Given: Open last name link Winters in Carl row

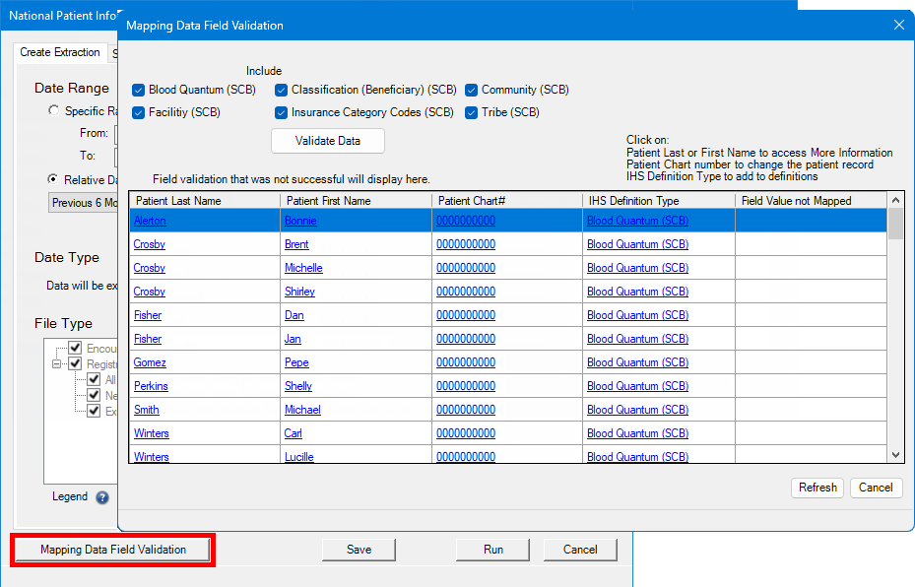Looking at the screenshot, I should pos(151,433).
